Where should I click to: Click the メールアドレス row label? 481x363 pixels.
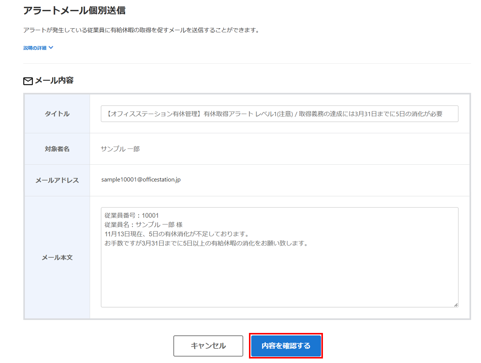pos(57,180)
